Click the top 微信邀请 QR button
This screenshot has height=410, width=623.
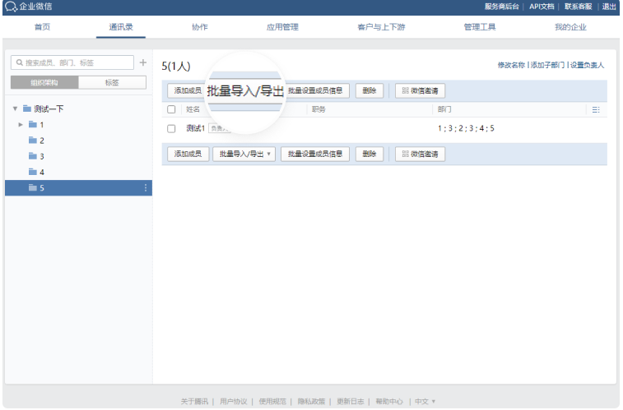tap(420, 90)
